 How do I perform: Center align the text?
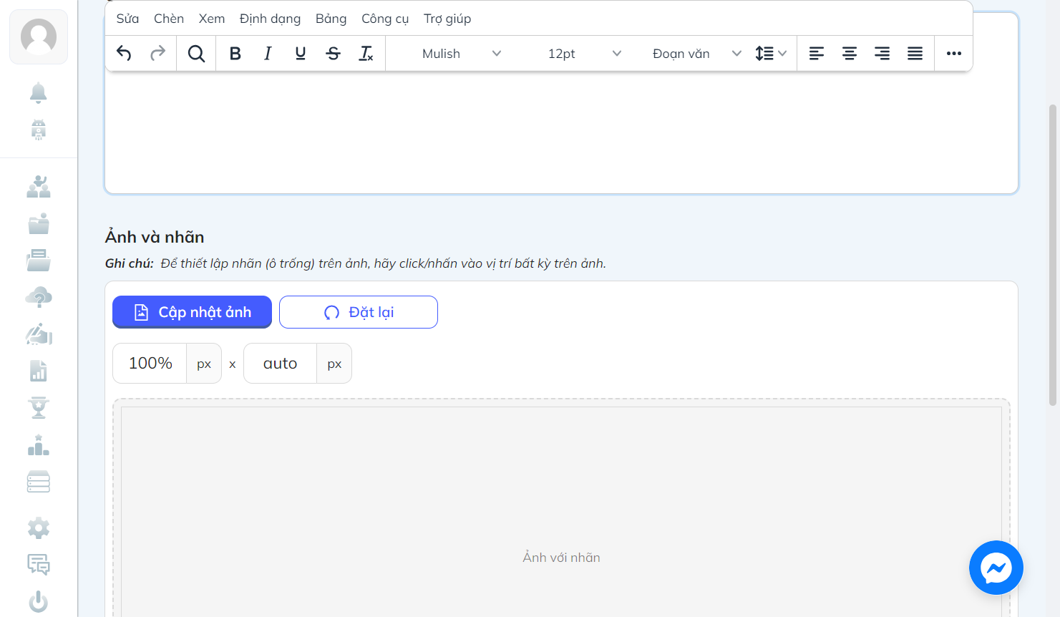pyautogui.click(x=850, y=54)
